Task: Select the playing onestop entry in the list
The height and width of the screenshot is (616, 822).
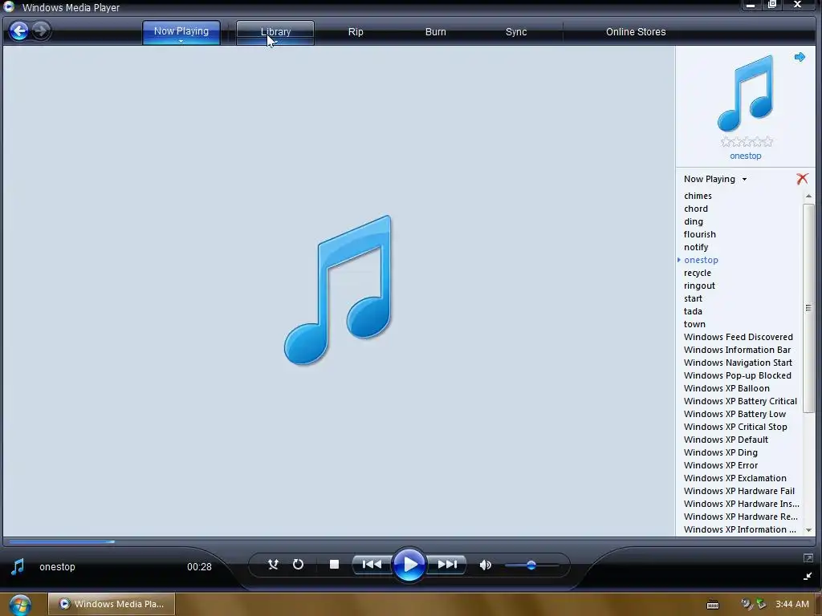Action: point(701,260)
